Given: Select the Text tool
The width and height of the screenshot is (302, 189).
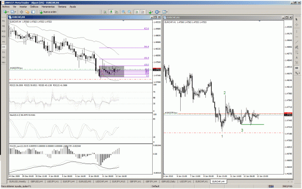Looking at the screenshot, I should [x=297, y=57].
